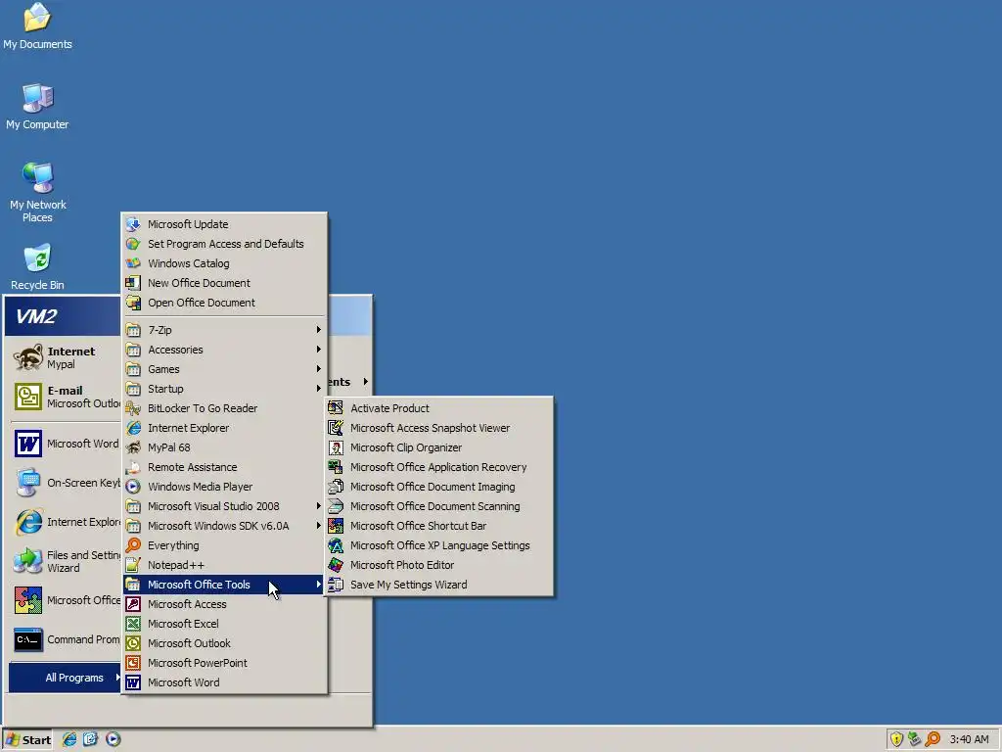The height and width of the screenshot is (752, 1002).
Task: Open Microsoft Office Application Recovery icon
Action: point(336,467)
